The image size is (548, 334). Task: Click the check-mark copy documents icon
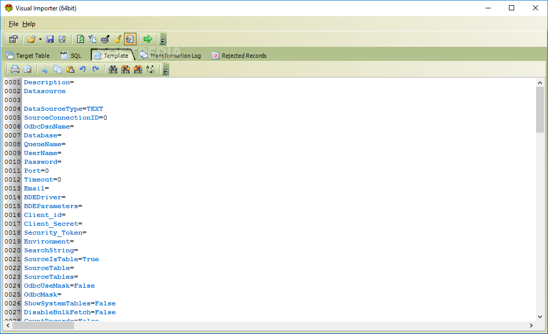[x=93, y=39]
